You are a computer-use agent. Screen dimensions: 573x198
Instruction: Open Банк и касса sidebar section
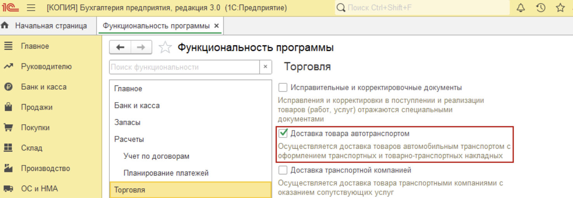pos(43,87)
